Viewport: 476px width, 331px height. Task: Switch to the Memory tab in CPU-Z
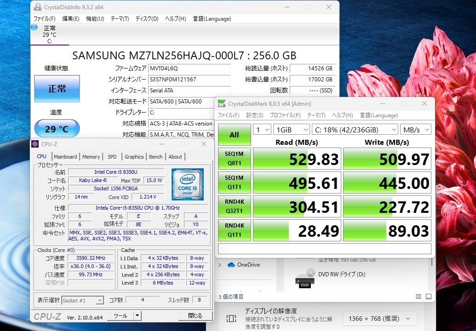tap(91, 157)
